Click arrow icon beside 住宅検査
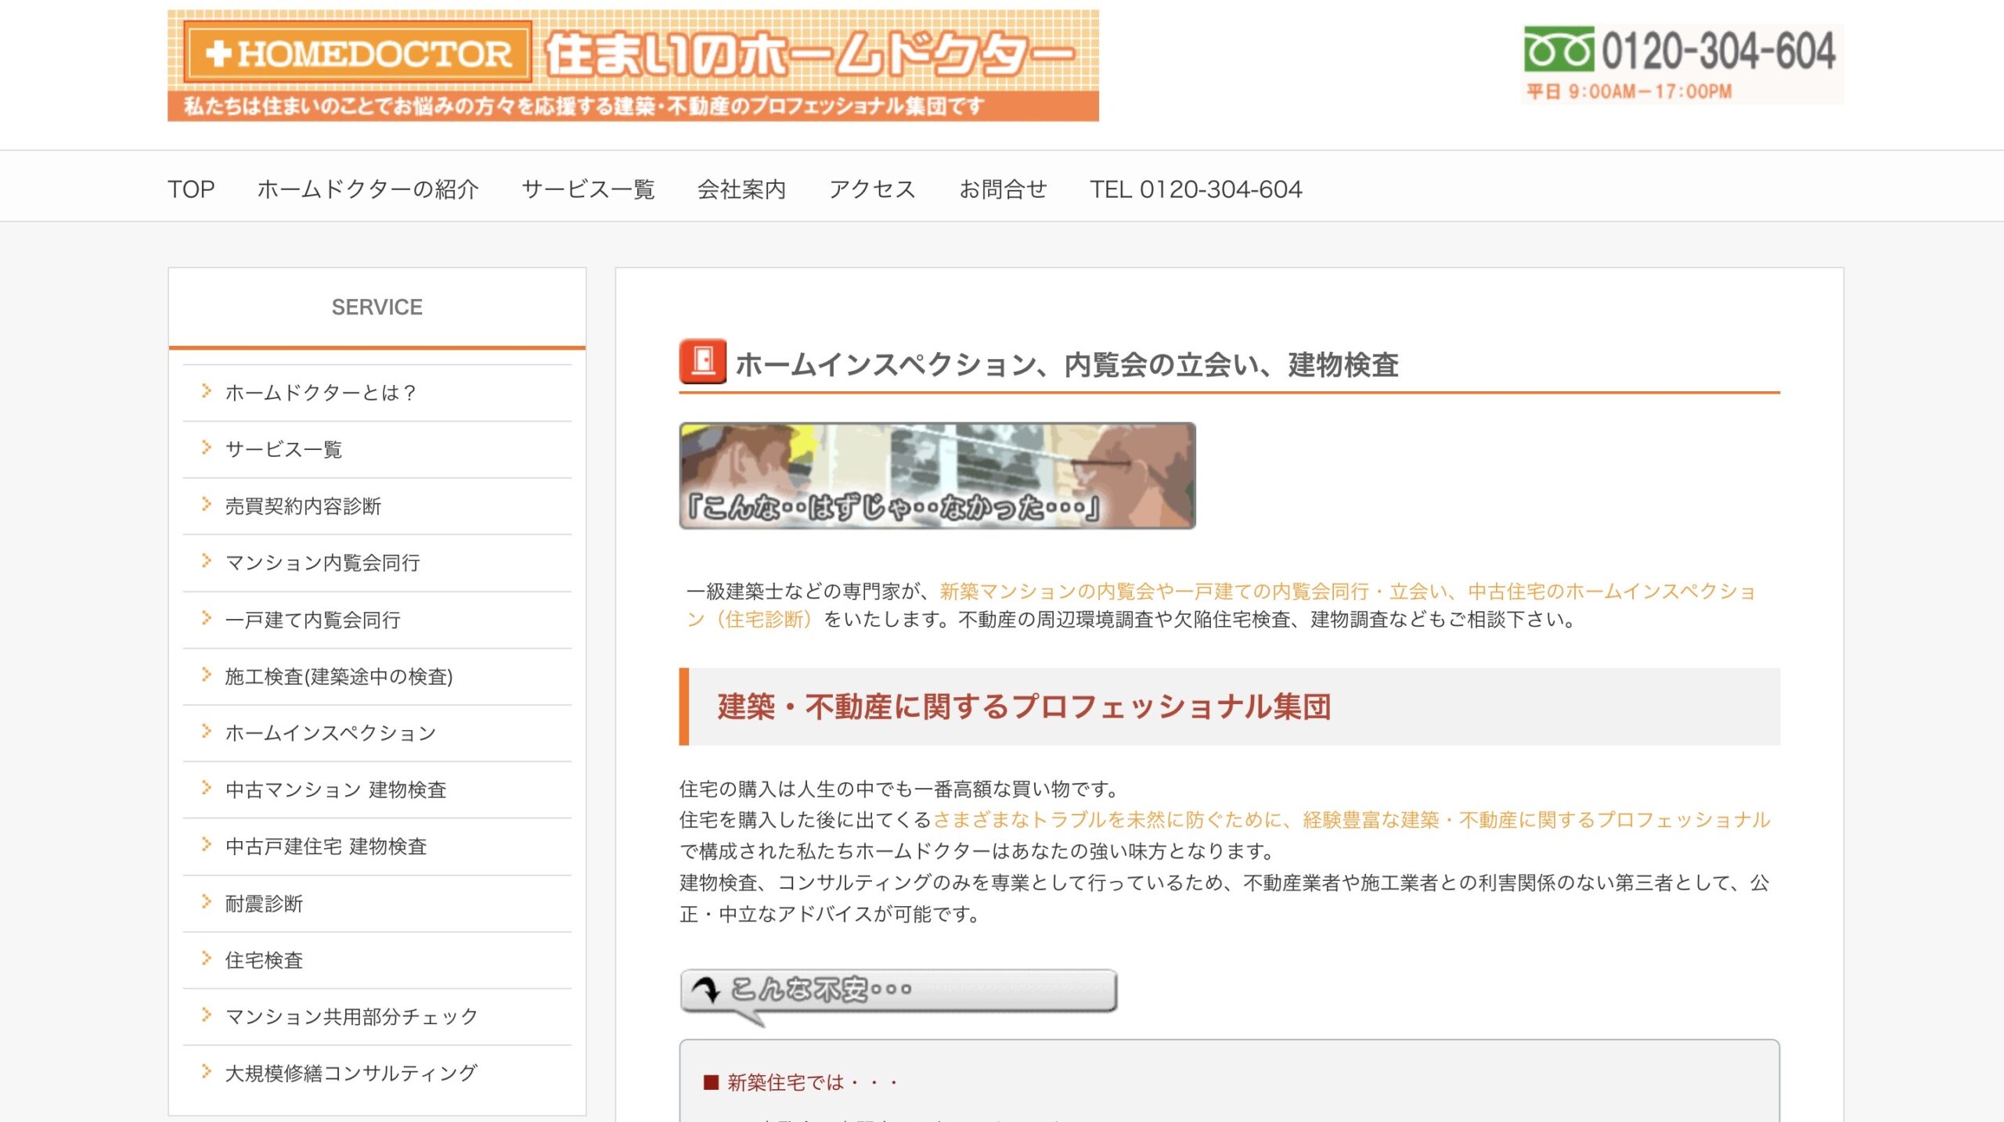 [206, 958]
